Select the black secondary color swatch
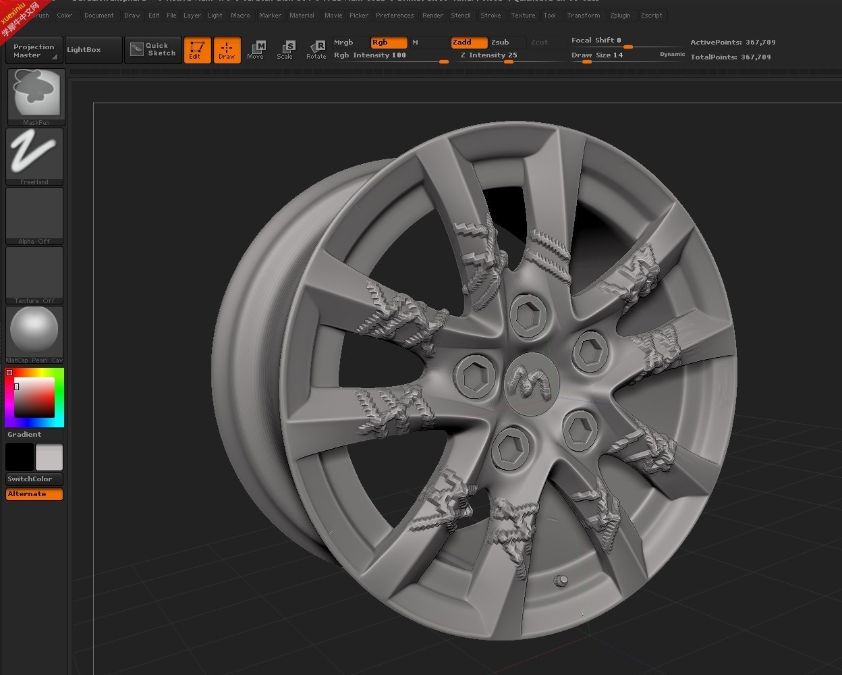This screenshot has height=675, width=842. click(x=20, y=457)
